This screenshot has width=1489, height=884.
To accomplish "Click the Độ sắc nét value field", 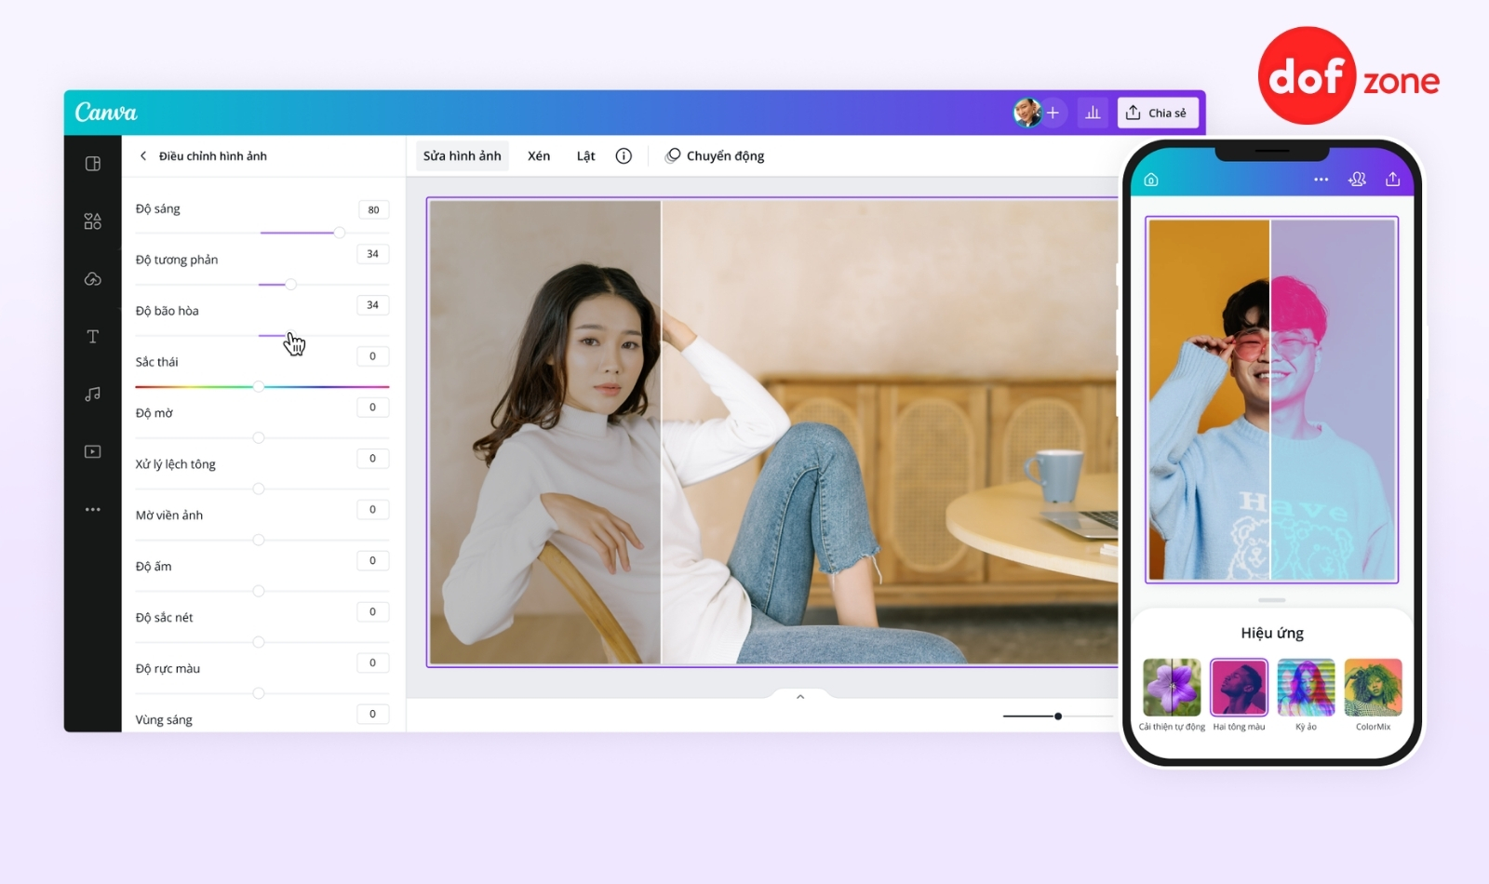I will pos(373,612).
